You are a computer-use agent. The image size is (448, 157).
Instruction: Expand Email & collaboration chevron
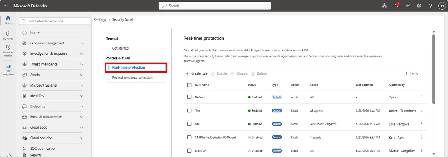click(x=82, y=117)
